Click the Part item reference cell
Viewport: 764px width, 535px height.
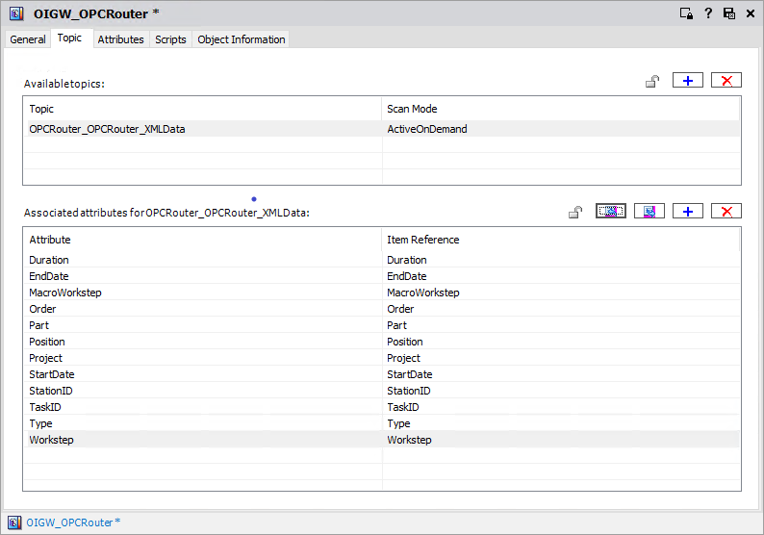561,325
